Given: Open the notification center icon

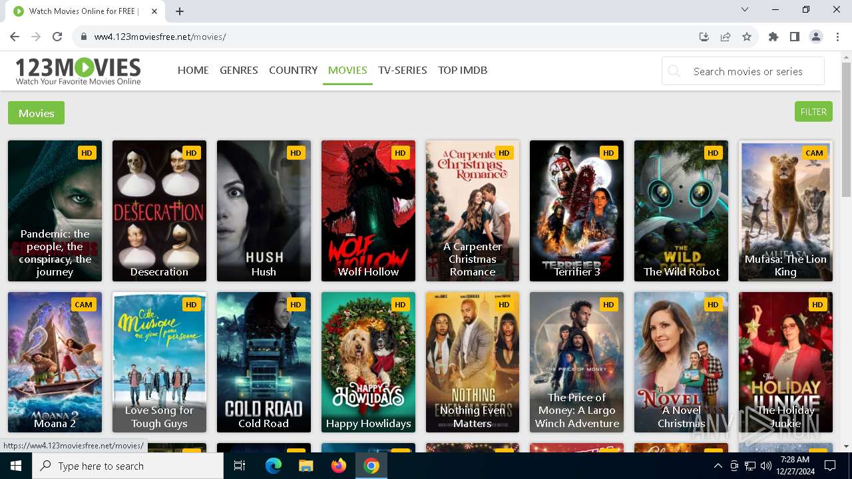Looking at the screenshot, I should pos(829,466).
